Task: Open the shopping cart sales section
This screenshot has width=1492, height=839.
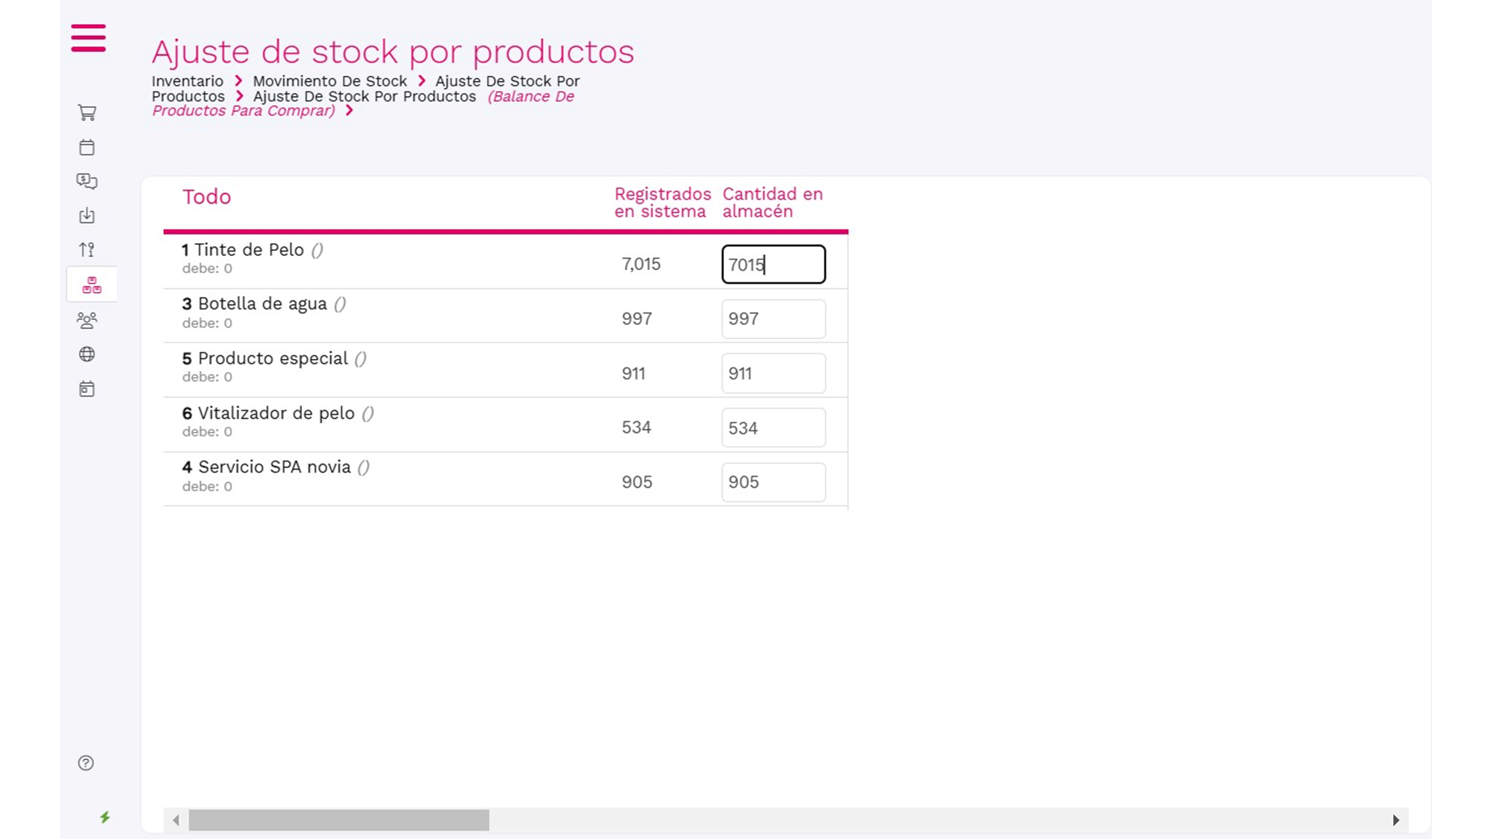Action: [87, 112]
